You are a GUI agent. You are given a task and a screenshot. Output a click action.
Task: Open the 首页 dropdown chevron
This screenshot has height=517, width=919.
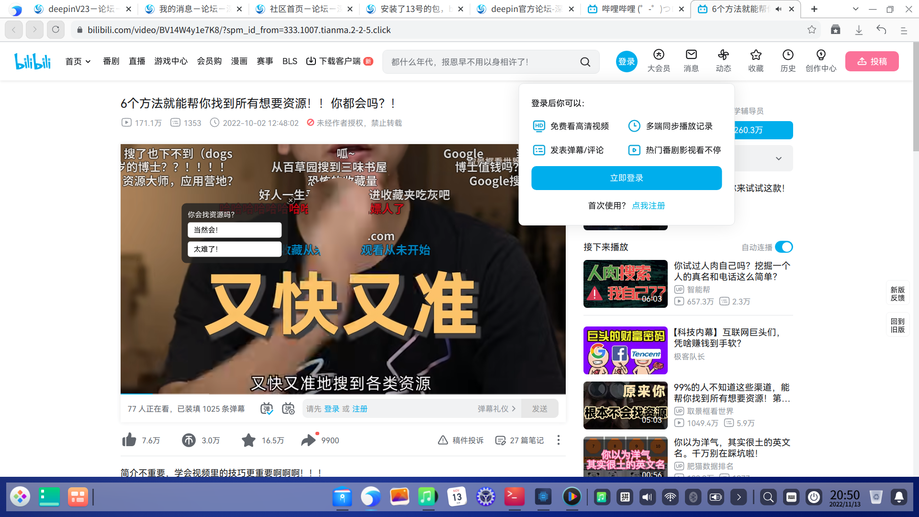pos(88,61)
